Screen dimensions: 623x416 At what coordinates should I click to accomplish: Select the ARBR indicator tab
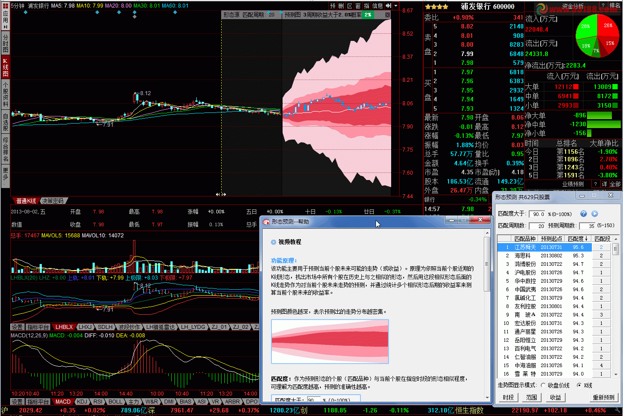tap(232, 401)
